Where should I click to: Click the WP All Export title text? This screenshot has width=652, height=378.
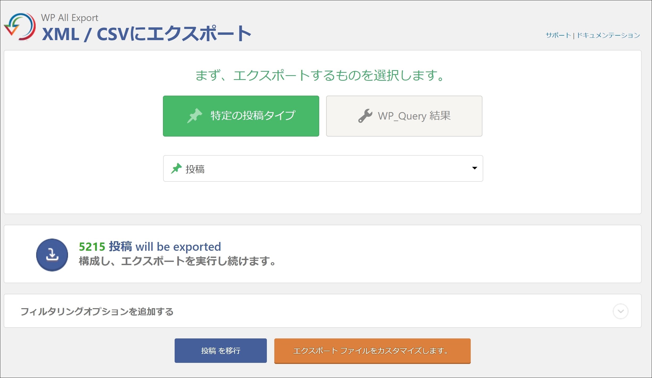pos(70,18)
